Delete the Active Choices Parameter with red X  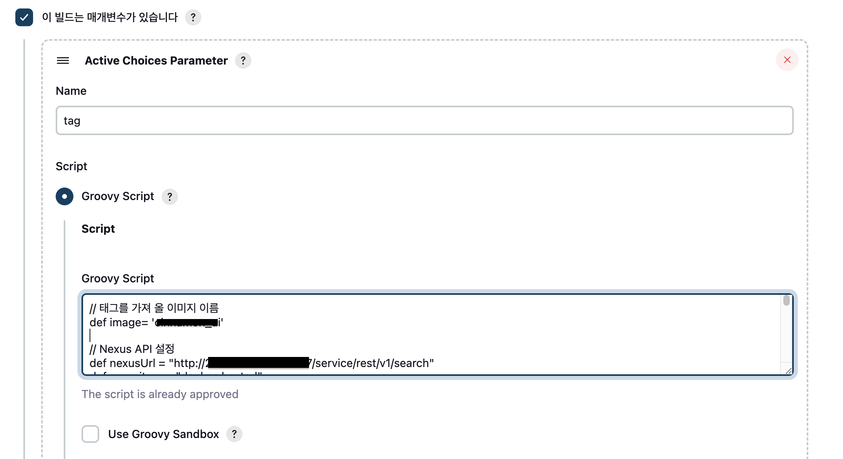[787, 60]
